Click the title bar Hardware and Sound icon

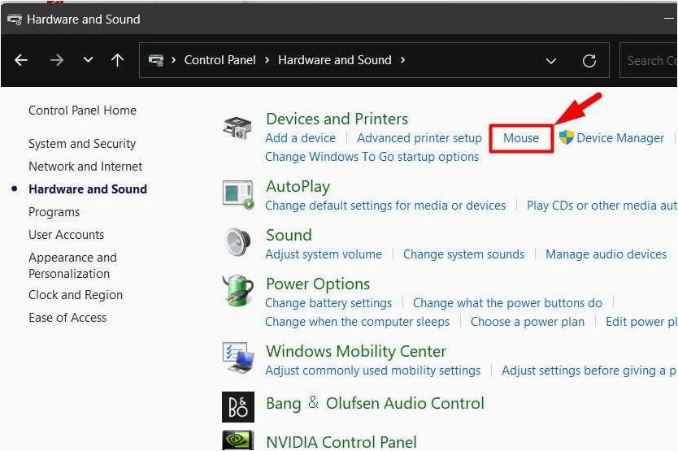[x=15, y=20]
